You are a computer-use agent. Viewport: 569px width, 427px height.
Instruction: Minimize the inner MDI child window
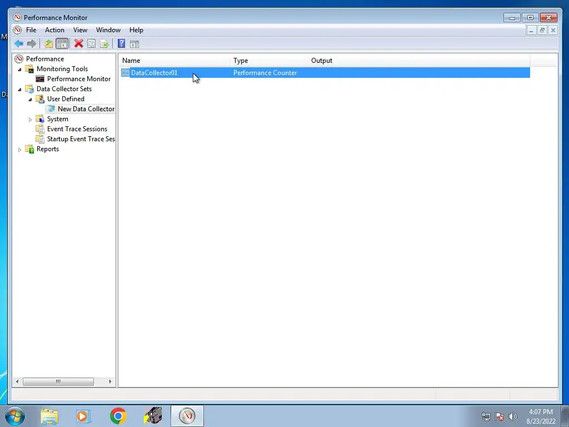(x=531, y=31)
